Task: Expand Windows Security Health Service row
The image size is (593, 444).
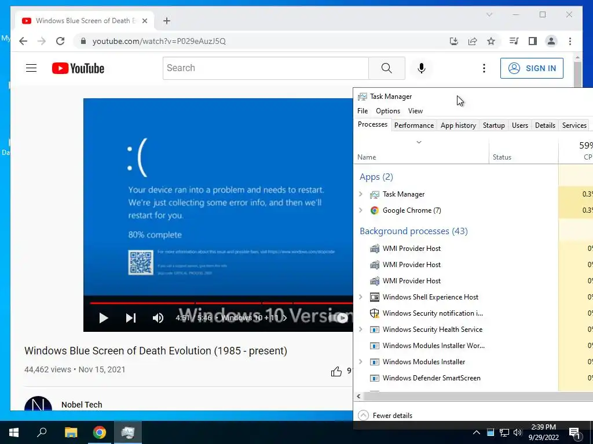Action: (x=360, y=330)
